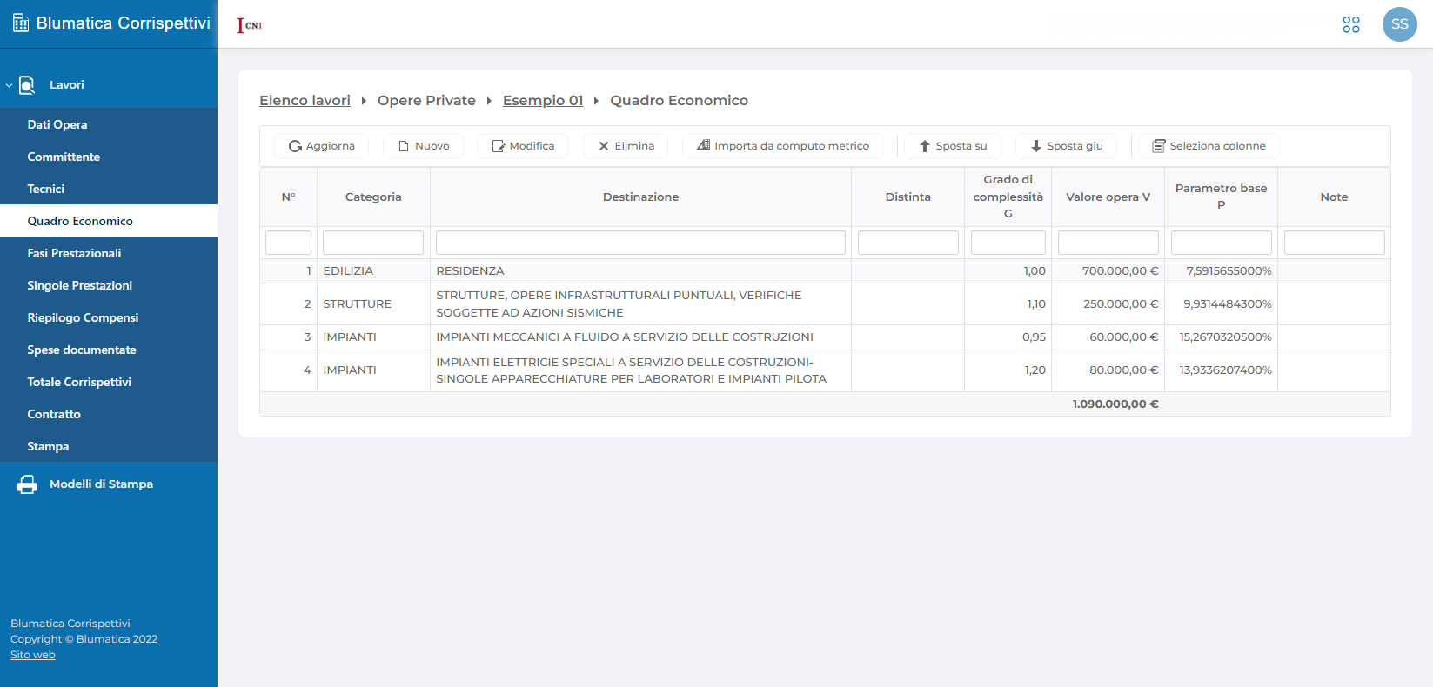Click the Lavori document search icon
The width and height of the screenshot is (1433, 687).
tap(27, 85)
